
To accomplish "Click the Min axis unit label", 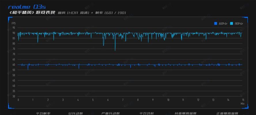I will pyautogui.click(x=242, y=103).
